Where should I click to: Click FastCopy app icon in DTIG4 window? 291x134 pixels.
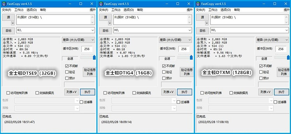pyautogui.click(x=101, y=4)
